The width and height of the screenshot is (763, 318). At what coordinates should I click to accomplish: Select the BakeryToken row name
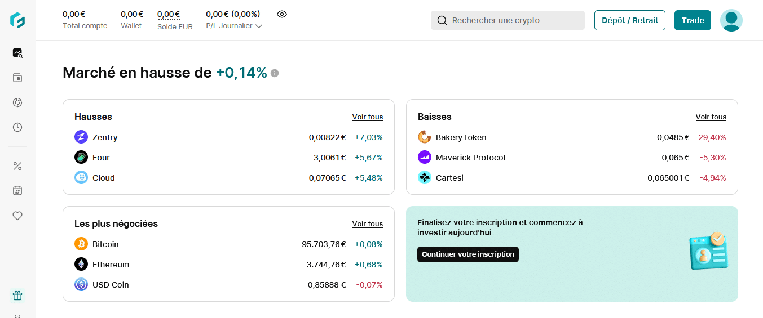[461, 137]
